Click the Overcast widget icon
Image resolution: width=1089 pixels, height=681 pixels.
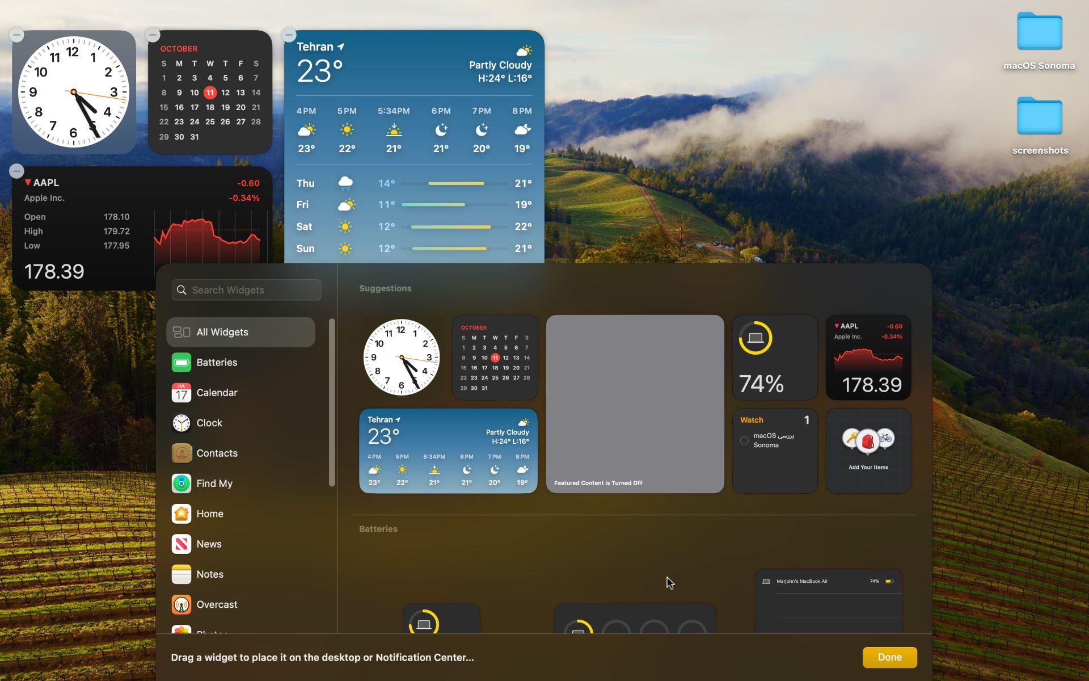tap(180, 603)
